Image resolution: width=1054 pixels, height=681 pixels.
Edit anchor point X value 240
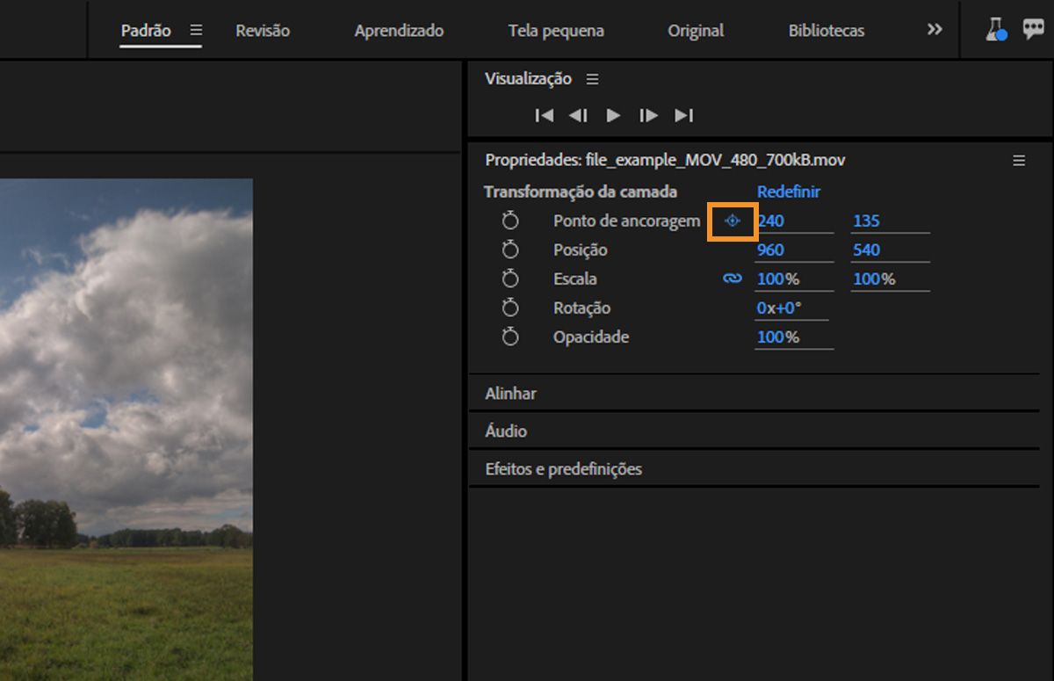coord(794,221)
